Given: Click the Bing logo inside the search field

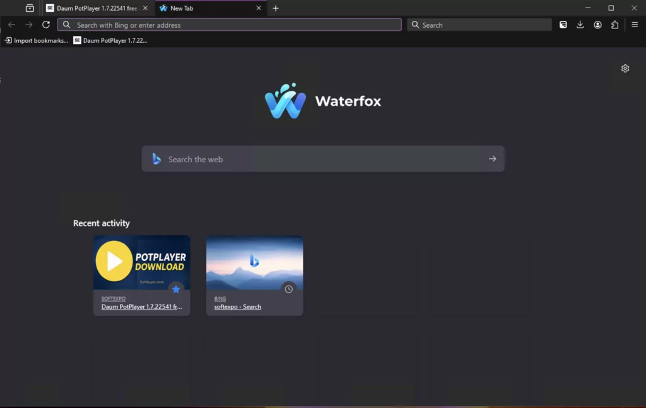Looking at the screenshot, I should tap(156, 159).
